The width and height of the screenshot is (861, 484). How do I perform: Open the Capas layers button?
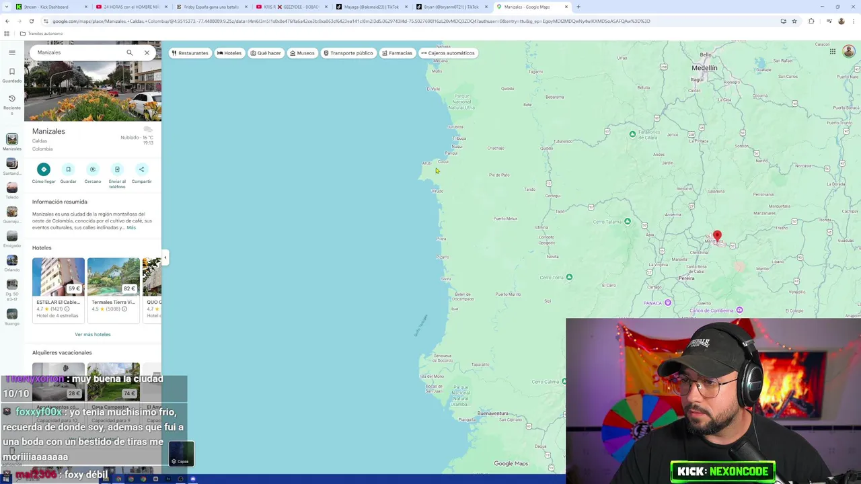click(x=182, y=454)
